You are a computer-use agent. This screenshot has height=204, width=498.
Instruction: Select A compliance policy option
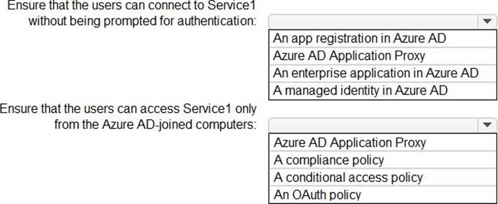click(382, 160)
